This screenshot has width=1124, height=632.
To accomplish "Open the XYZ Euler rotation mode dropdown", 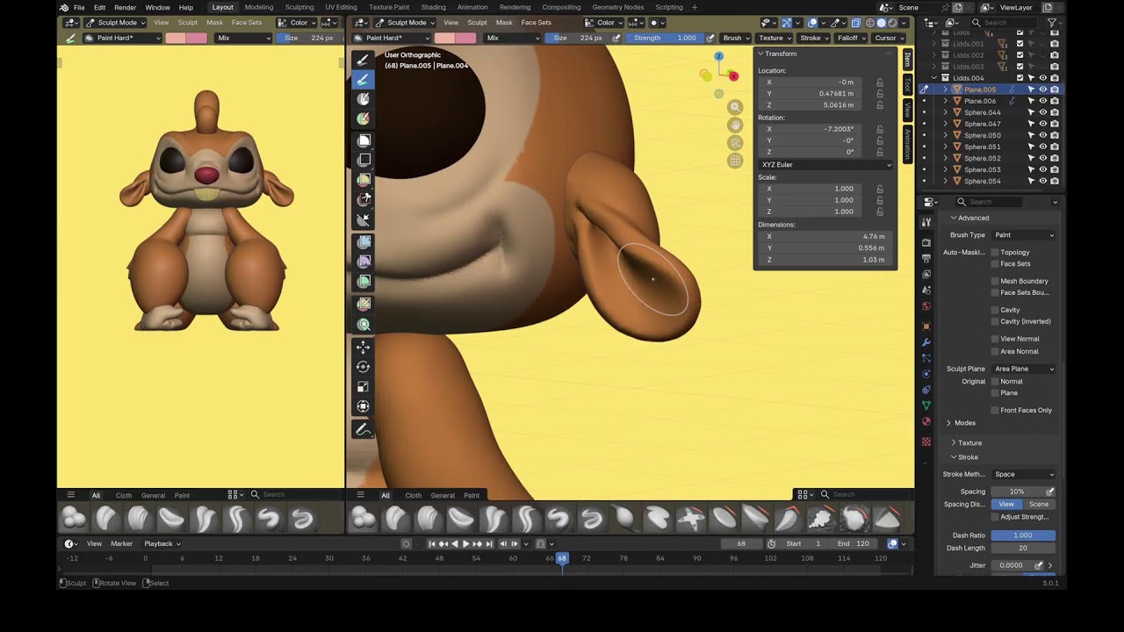I will (x=825, y=164).
